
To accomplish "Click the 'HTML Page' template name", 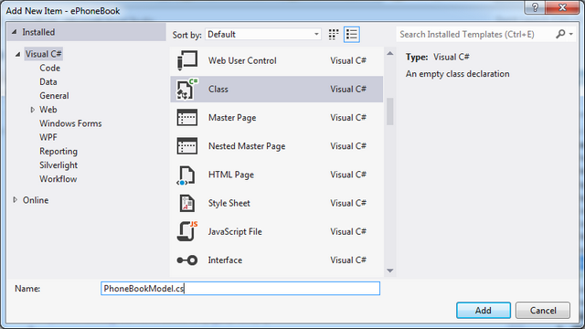I will pyautogui.click(x=231, y=175).
